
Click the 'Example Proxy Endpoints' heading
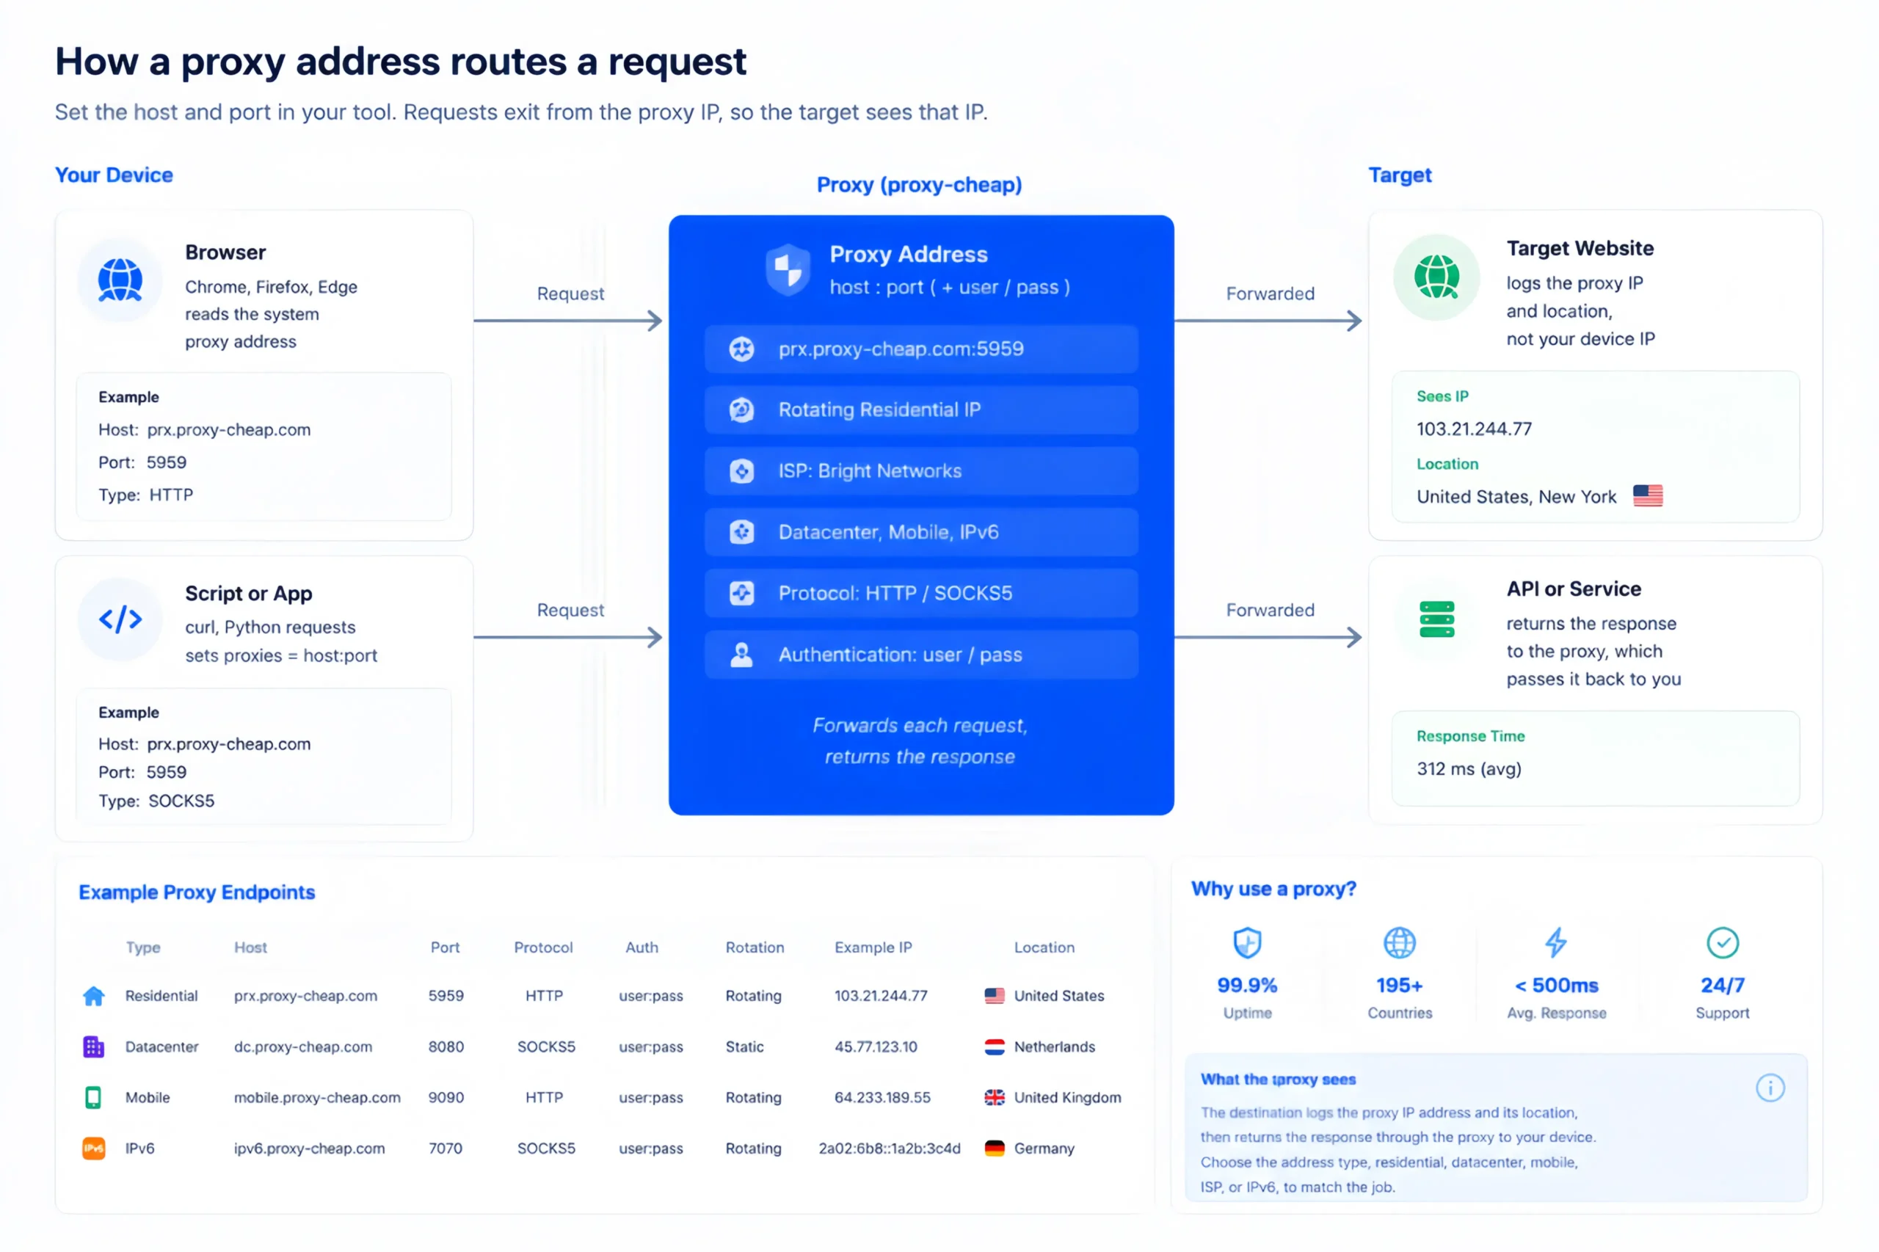[197, 892]
